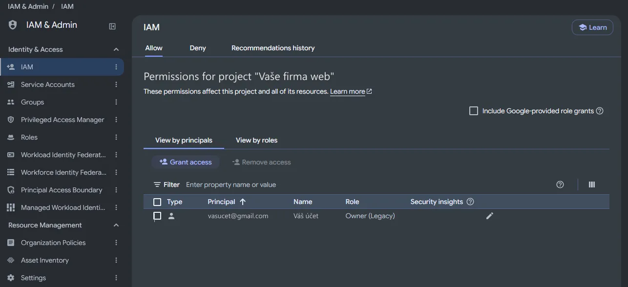The image size is (628, 287).
Task: Collapse the Resource Management section
Action: pyautogui.click(x=116, y=225)
